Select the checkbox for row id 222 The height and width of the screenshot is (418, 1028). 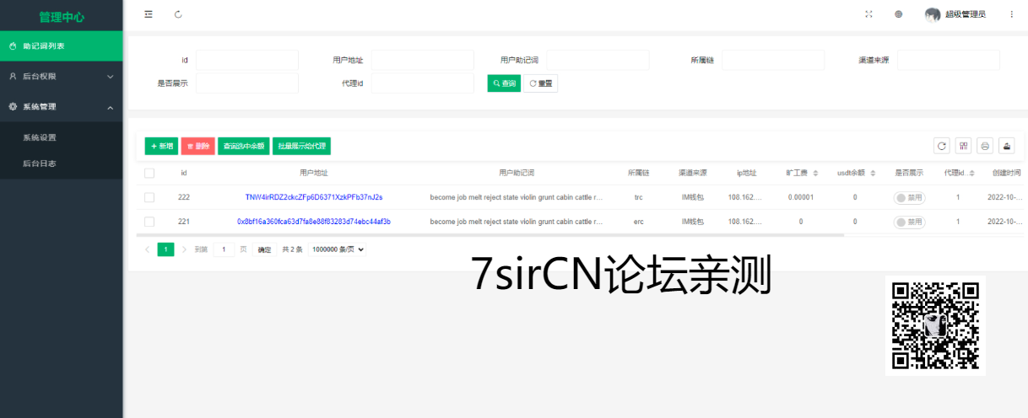(x=149, y=197)
